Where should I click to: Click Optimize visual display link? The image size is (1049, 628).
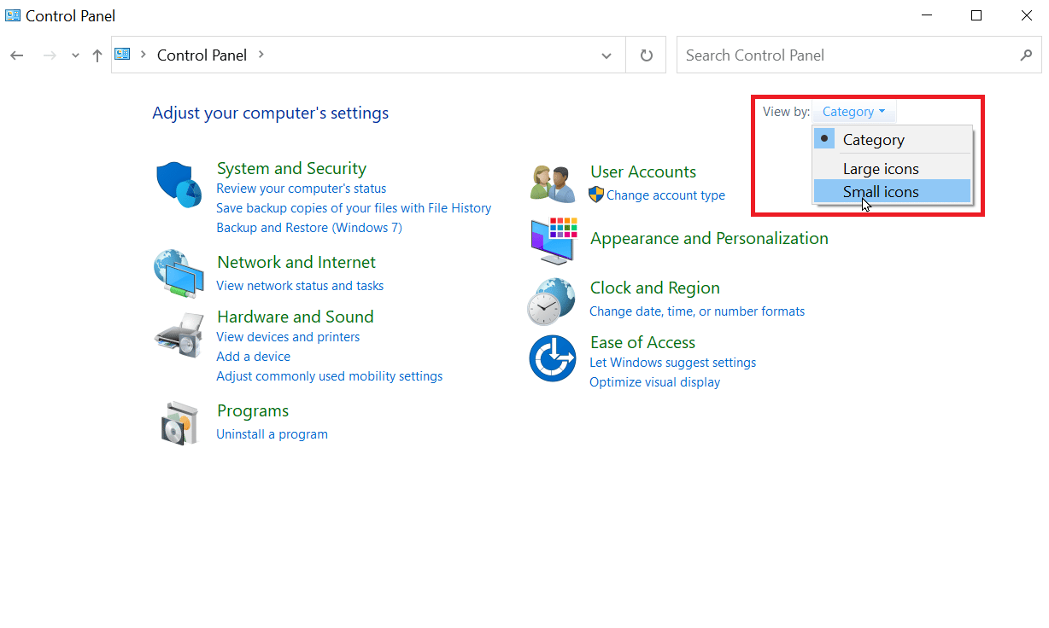tap(654, 382)
